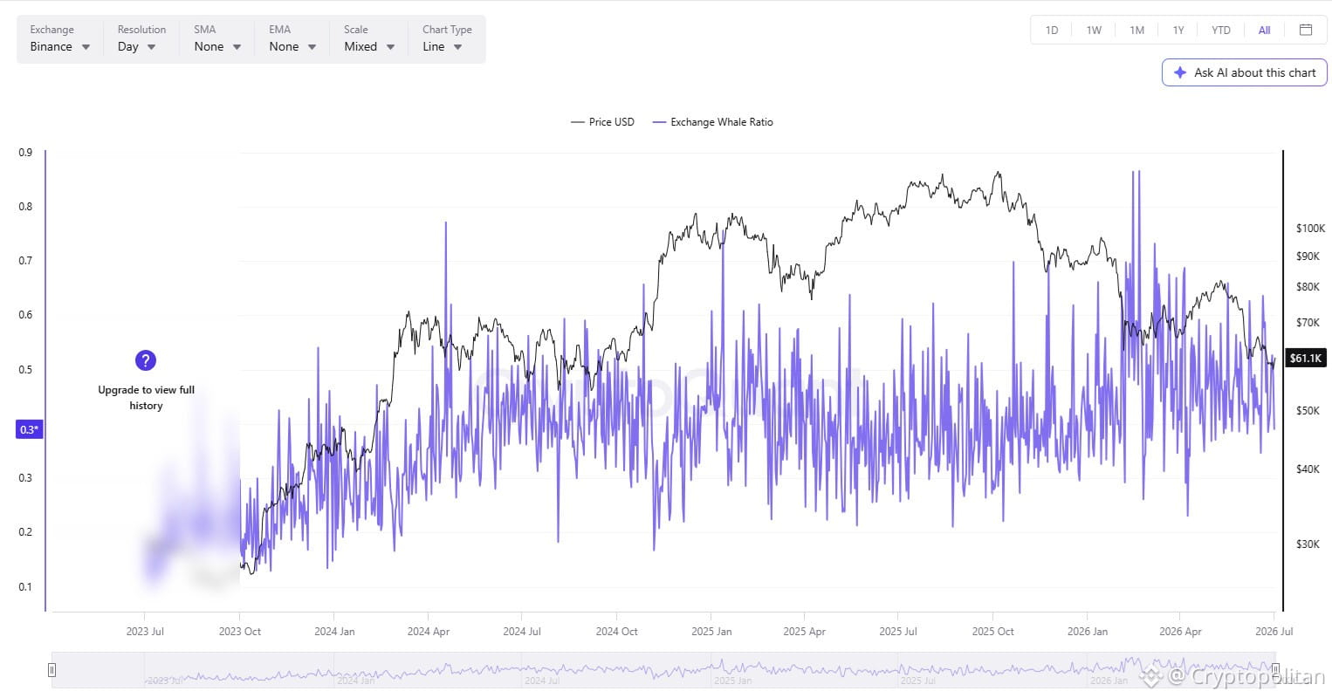The height and width of the screenshot is (698, 1332).
Task: Open the calendar date picker icon
Action: [x=1306, y=30]
